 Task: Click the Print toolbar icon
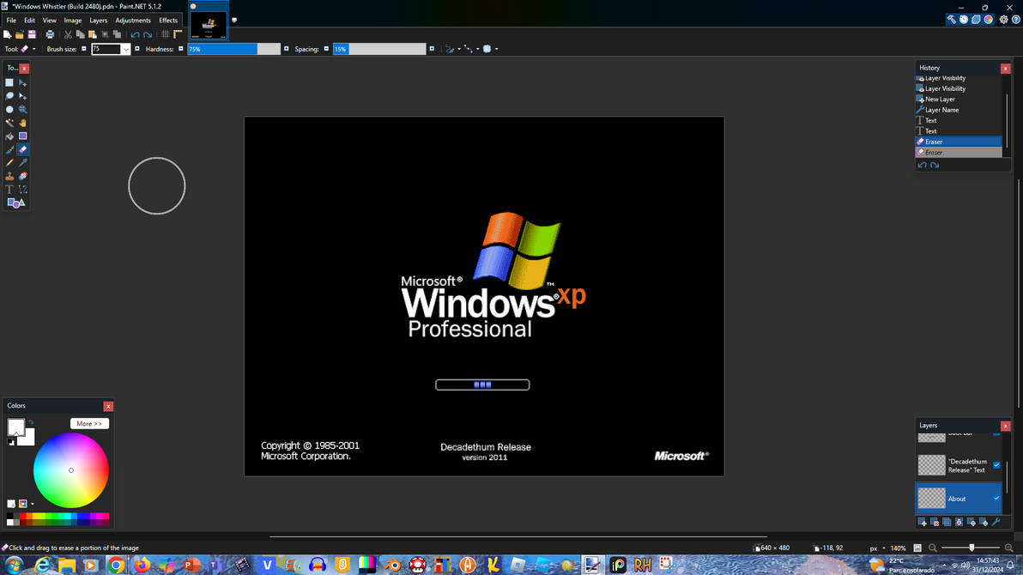tap(50, 34)
